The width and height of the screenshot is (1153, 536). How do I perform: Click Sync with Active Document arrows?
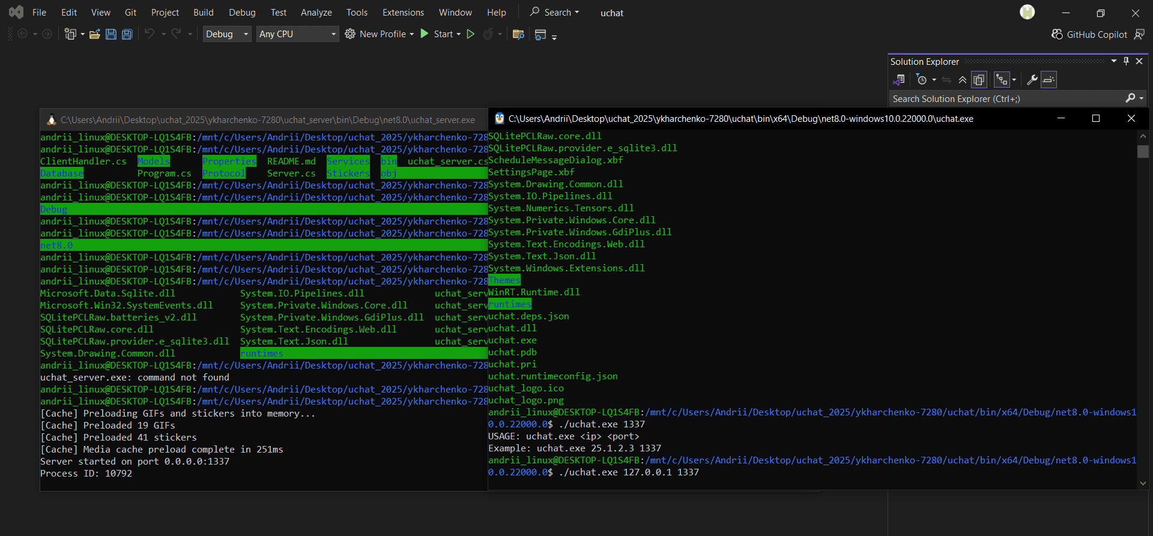(946, 80)
